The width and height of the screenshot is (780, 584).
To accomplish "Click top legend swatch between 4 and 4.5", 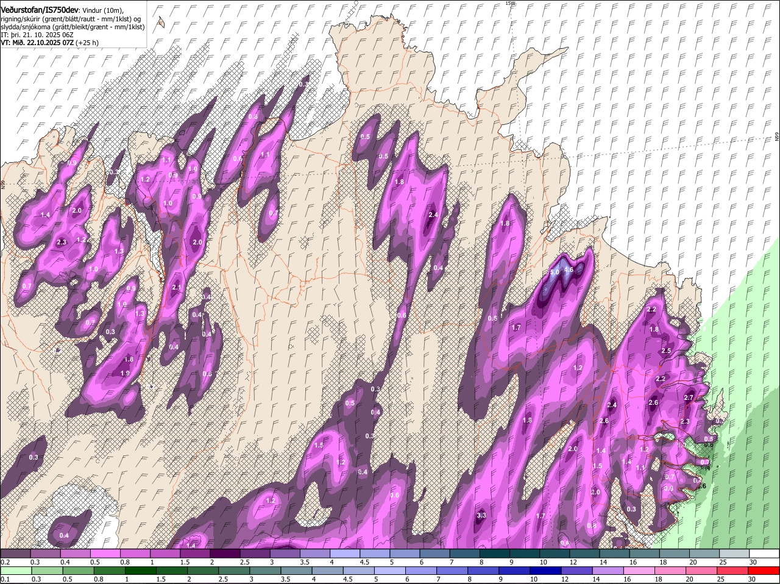I will [345, 554].
